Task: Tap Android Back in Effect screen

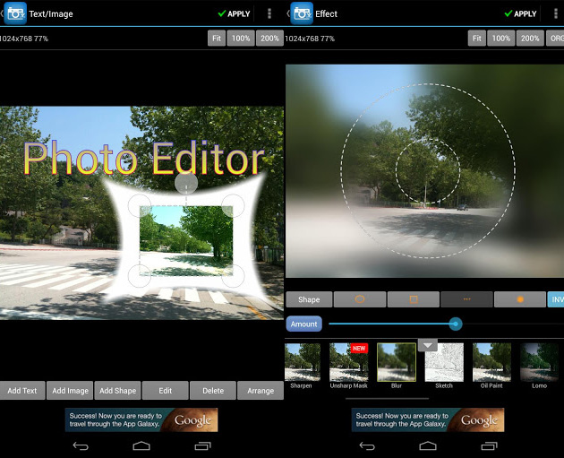Action: (x=367, y=446)
